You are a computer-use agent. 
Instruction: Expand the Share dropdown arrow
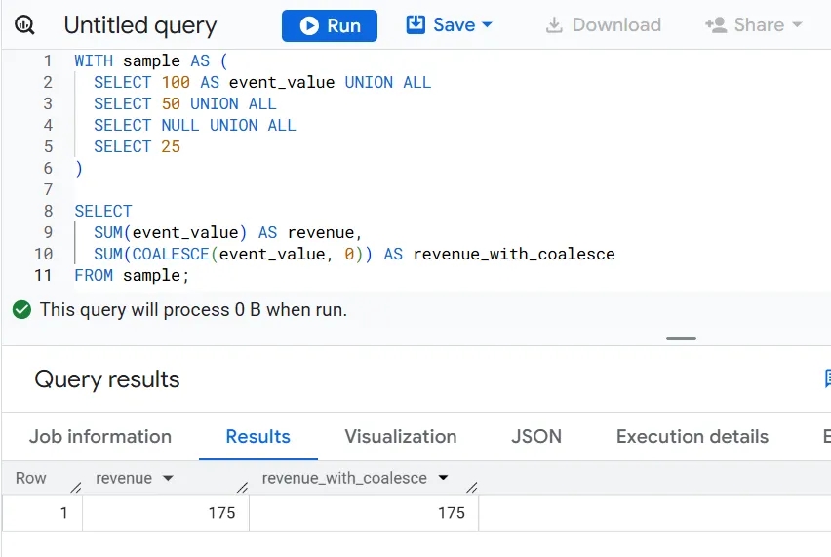pos(797,25)
